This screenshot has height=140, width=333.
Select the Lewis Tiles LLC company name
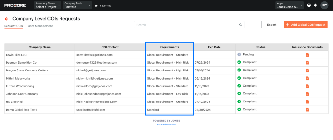point(16,55)
